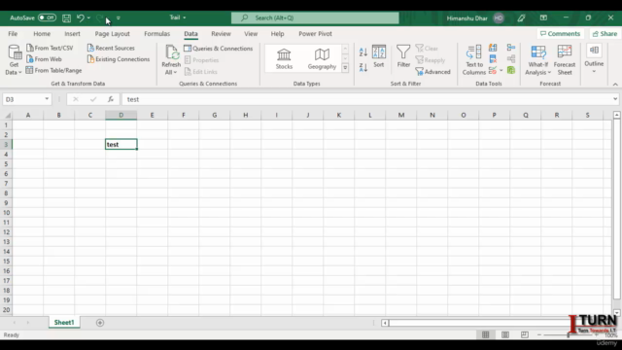Screen dimensions: 622x350
Task: Switch to the Home tab
Action: pyautogui.click(x=42, y=34)
